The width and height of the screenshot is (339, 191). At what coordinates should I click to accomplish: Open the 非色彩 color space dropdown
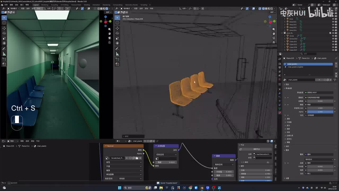pyautogui.click(x=130, y=179)
